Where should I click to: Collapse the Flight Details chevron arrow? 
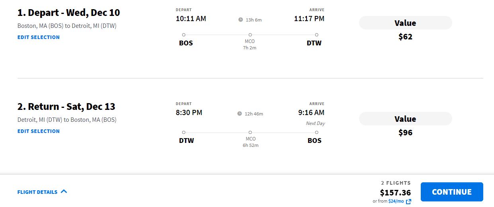(64, 191)
